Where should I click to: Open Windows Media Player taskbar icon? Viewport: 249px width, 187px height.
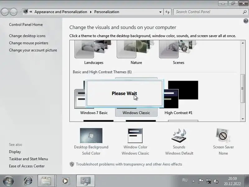click(65, 181)
